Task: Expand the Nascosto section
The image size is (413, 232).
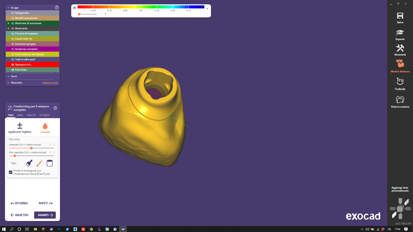Action: point(8,82)
